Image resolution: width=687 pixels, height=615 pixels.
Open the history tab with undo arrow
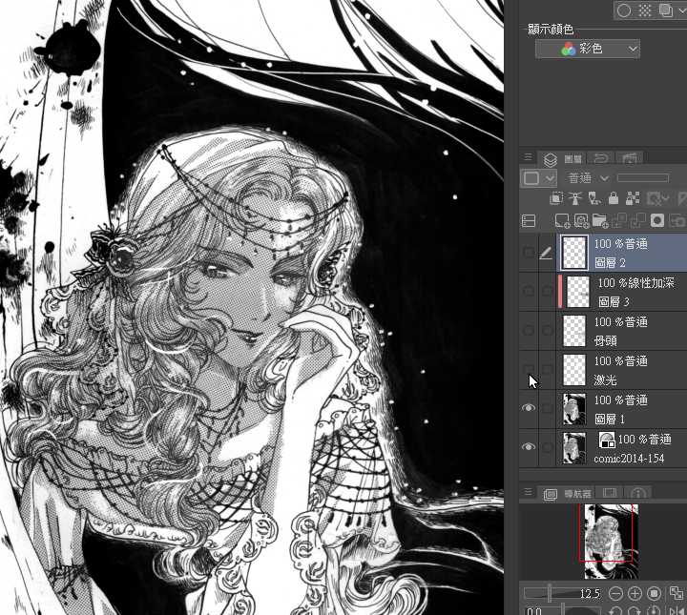click(600, 158)
